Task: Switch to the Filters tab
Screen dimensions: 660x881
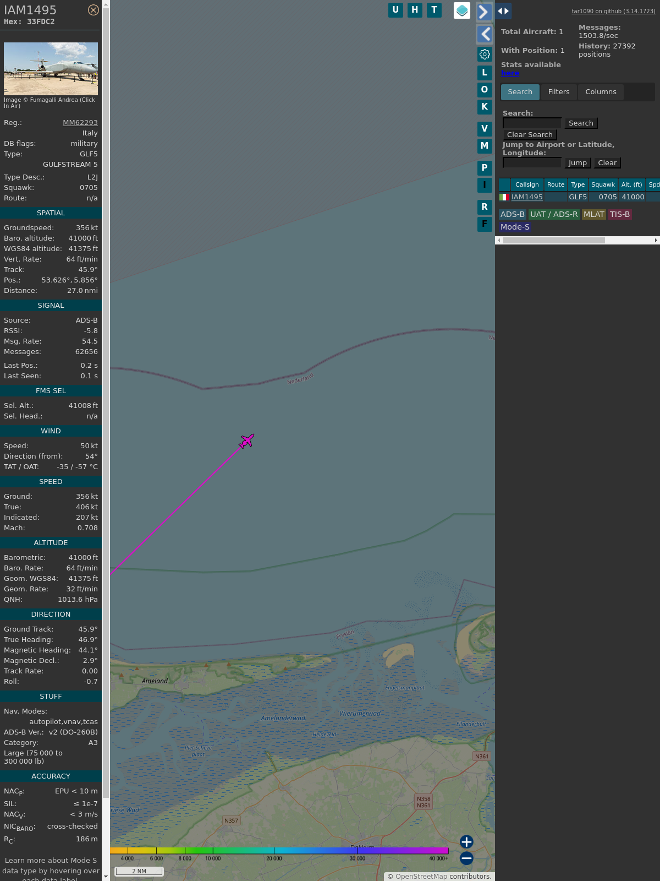Action: 559,92
